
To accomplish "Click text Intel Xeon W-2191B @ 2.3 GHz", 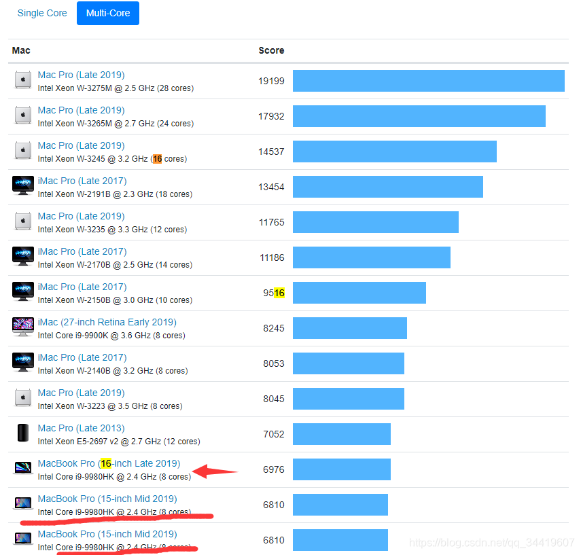I will click(95, 194).
